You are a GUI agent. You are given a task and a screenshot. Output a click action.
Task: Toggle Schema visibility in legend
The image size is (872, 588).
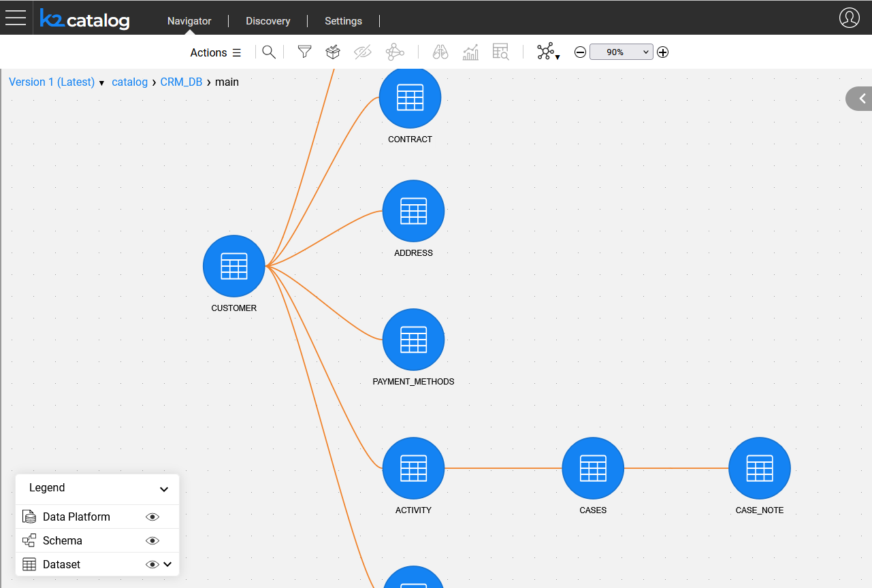point(152,541)
